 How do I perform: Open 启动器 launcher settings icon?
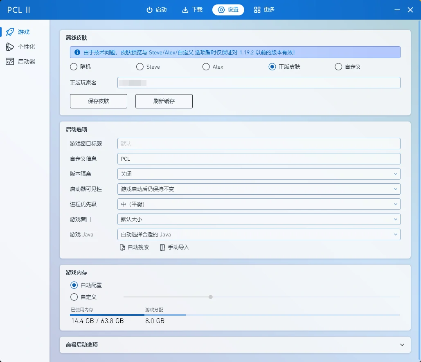click(x=10, y=61)
